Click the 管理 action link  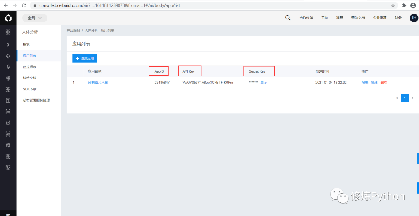click(374, 83)
